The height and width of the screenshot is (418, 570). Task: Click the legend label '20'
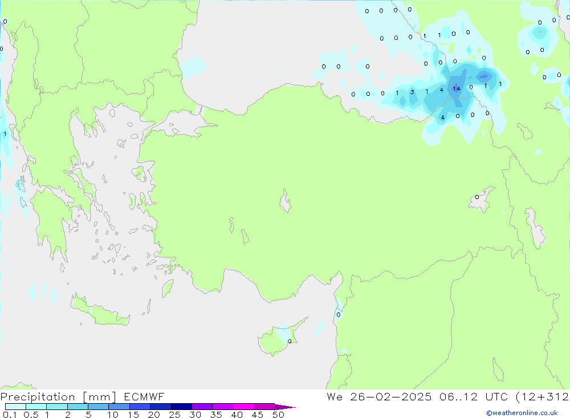[154, 415]
